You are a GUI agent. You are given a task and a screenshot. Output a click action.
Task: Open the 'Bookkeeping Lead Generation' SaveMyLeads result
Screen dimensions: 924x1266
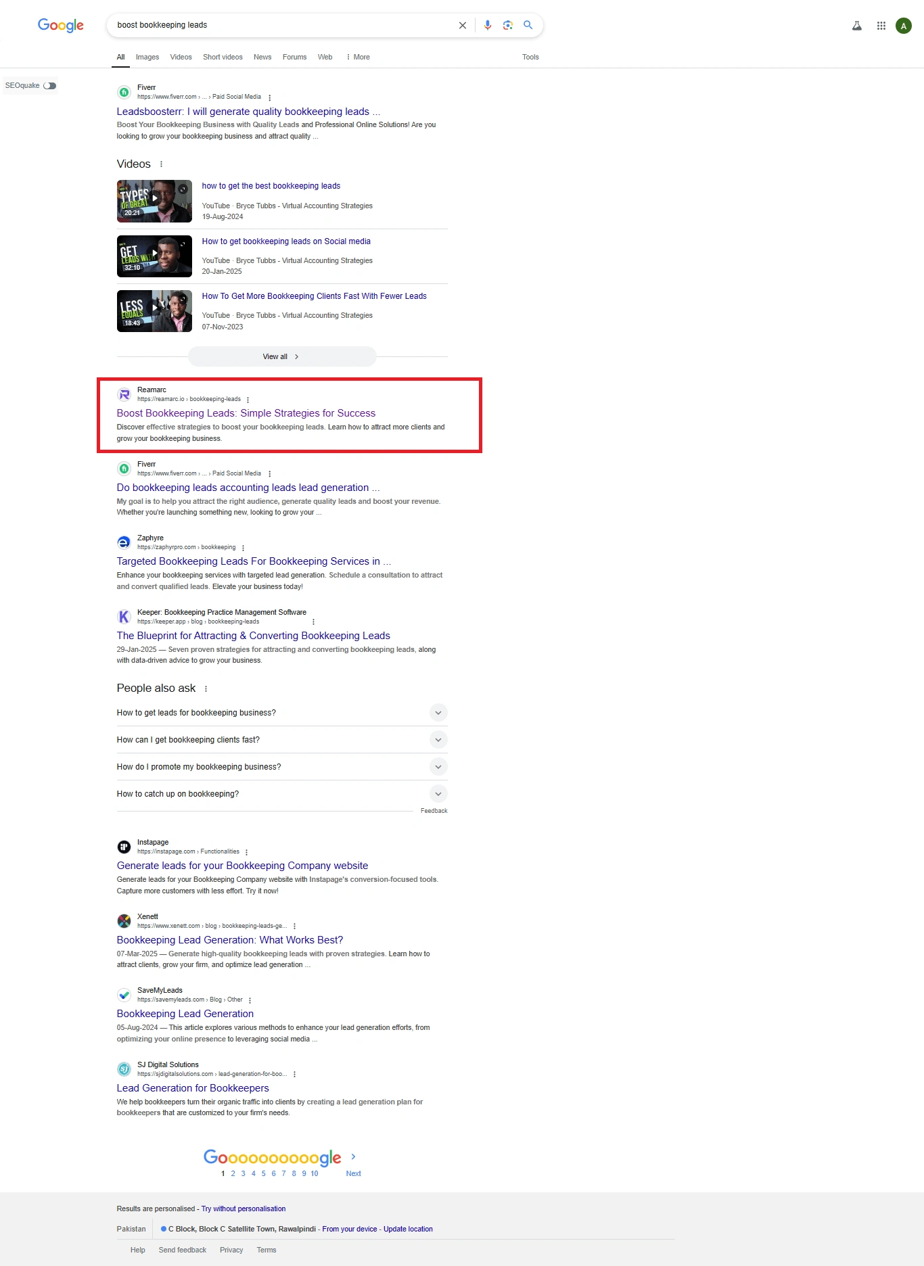point(185,1014)
